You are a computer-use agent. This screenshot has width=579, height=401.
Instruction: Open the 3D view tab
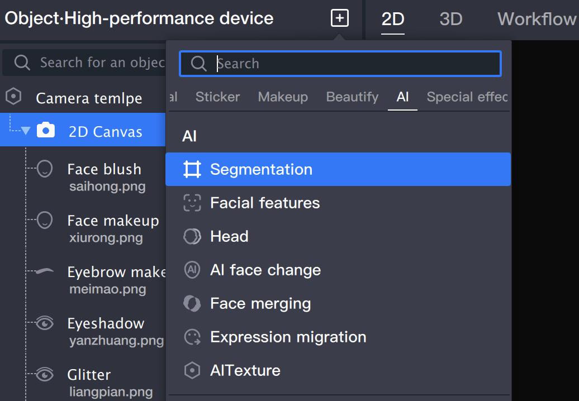coord(450,19)
